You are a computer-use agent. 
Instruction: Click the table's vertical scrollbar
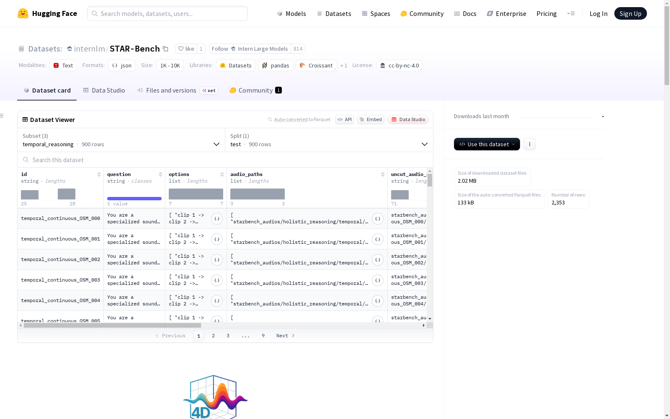(430, 180)
